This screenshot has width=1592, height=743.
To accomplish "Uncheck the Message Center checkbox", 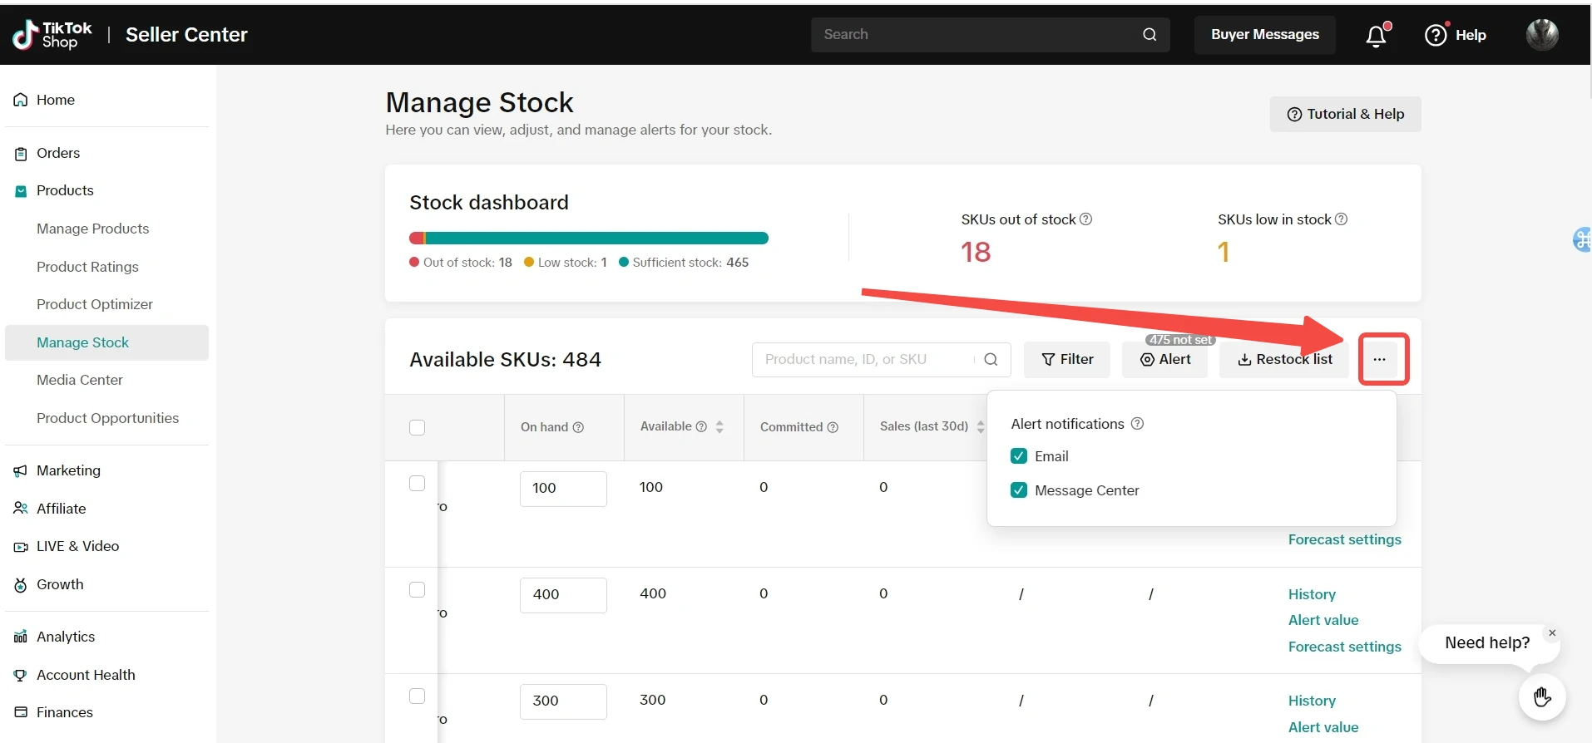I will (1019, 490).
